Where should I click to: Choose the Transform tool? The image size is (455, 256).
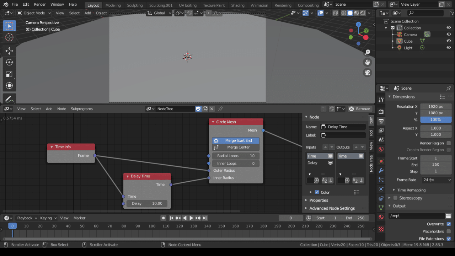(9, 86)
